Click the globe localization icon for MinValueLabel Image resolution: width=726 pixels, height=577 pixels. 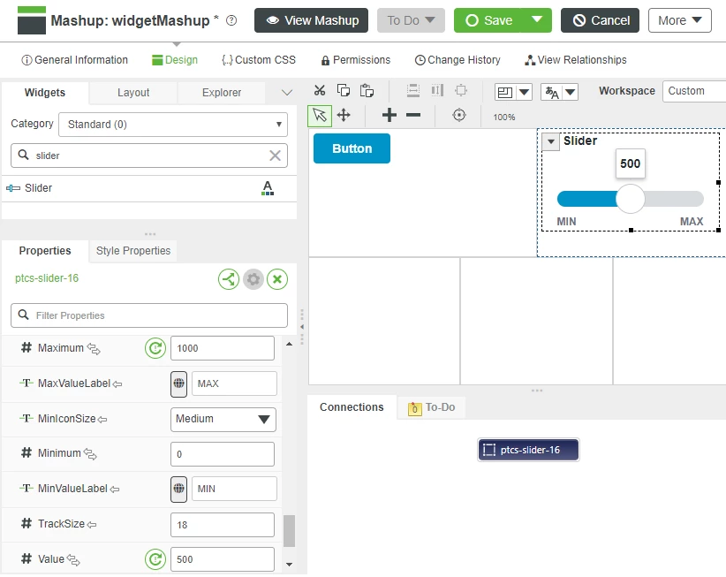[178, 489]
